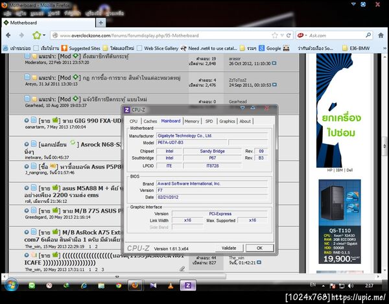
Task: Select the Motherboard browser tab
Action: point(49,23)
